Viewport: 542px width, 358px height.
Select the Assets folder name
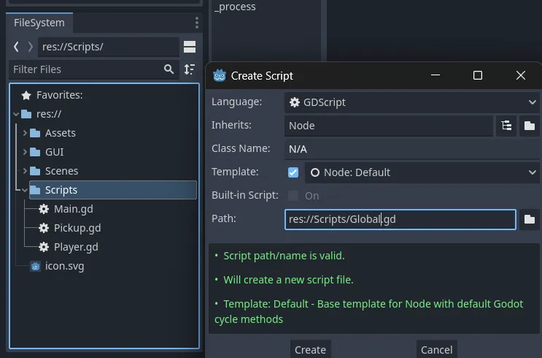(x=61, y=133)
